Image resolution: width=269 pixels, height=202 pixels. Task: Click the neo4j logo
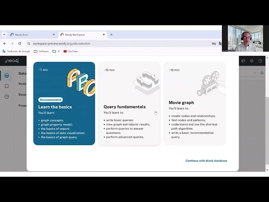pyautogui.click(x=12, y=61)
